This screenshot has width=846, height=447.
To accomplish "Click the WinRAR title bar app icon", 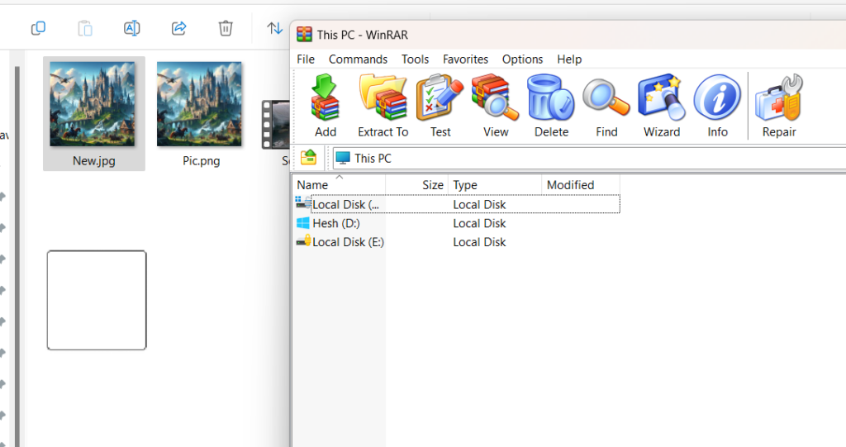I will coord(304,35).
